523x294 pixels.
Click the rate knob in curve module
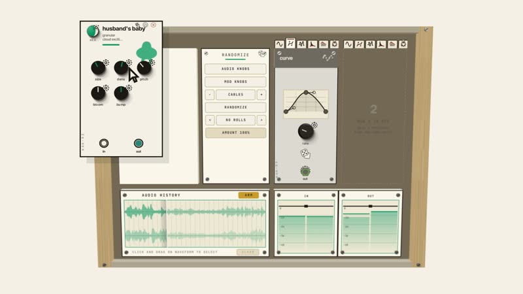305,131
